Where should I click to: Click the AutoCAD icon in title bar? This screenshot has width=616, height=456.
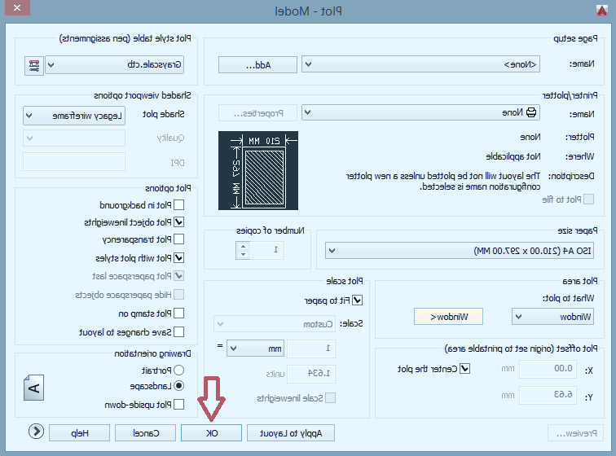pyautogui.click(x=602, y=11)
